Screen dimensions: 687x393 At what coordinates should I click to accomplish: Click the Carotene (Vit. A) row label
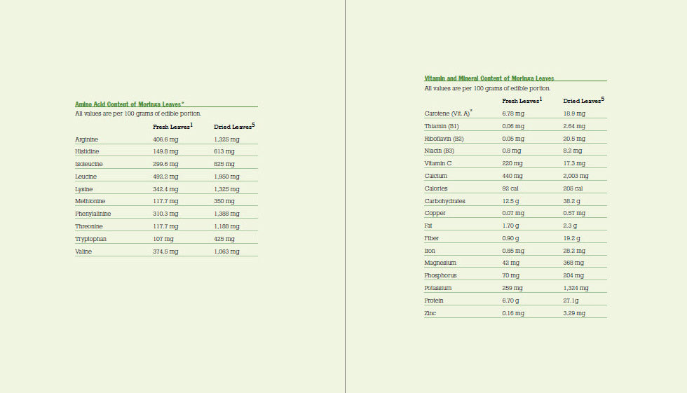(448, 113)
